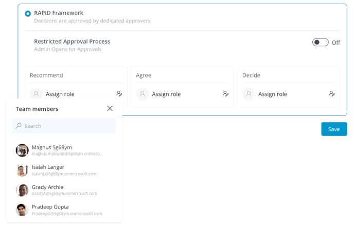Toggle Restricted Approval Process switch on
This screenshot has width=354, height=234.
tap(320, 42)
